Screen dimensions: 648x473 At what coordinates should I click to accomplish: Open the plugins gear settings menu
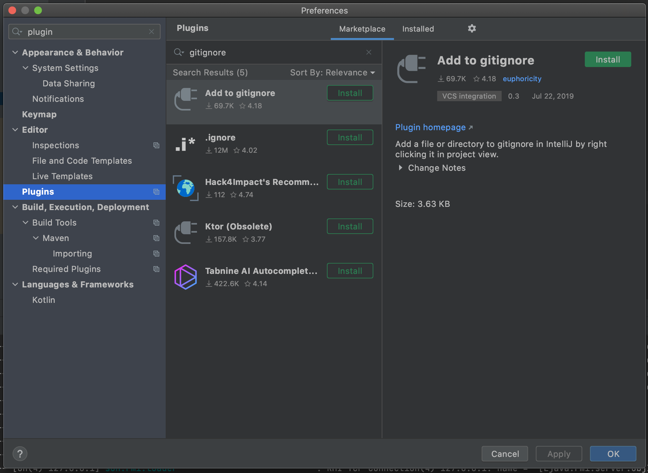[x=472, y=29]
